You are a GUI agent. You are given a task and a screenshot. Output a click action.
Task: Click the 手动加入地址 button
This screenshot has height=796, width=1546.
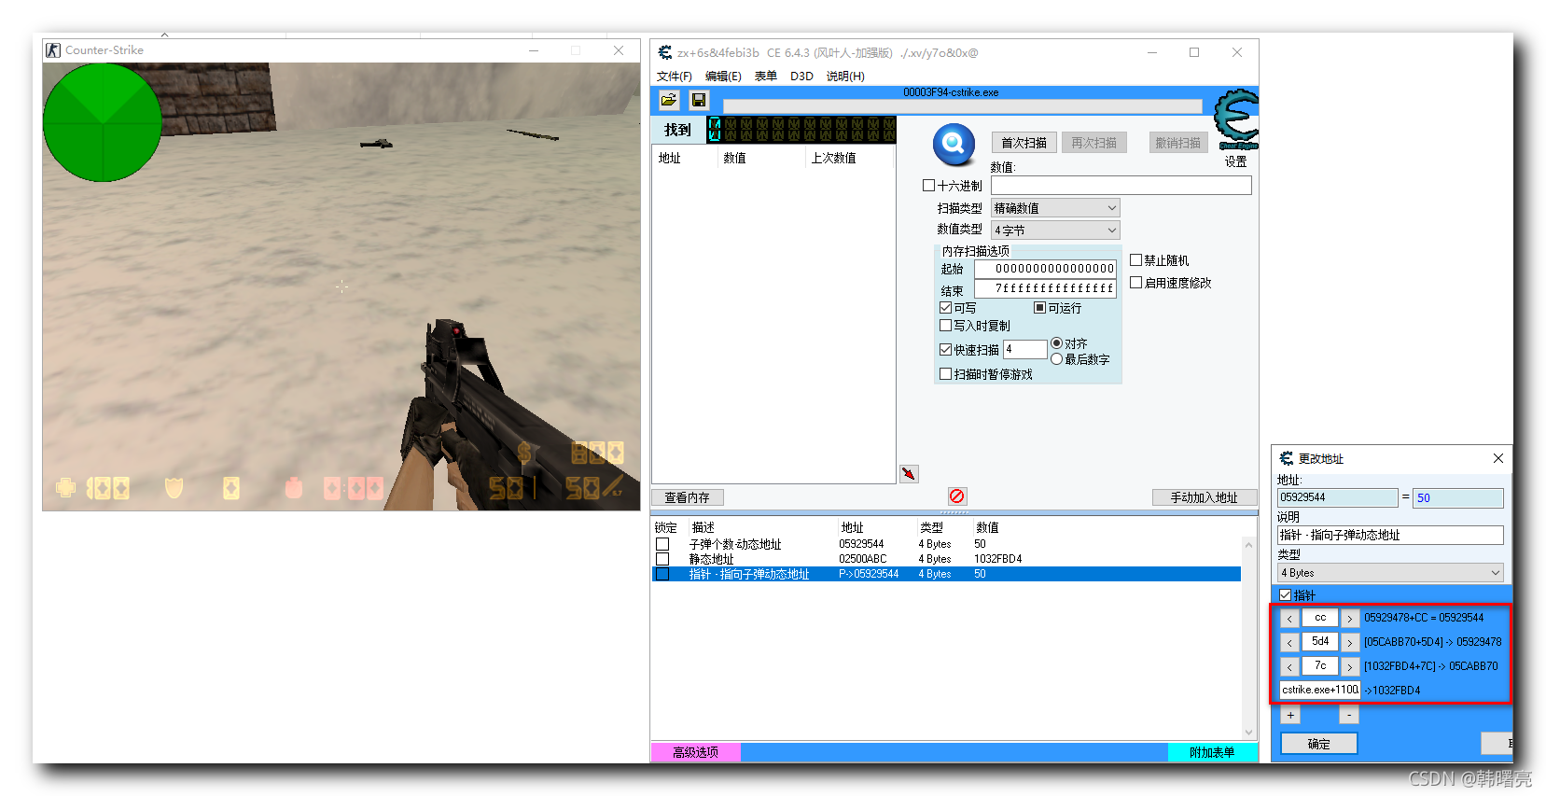[x=1204, y=497]
